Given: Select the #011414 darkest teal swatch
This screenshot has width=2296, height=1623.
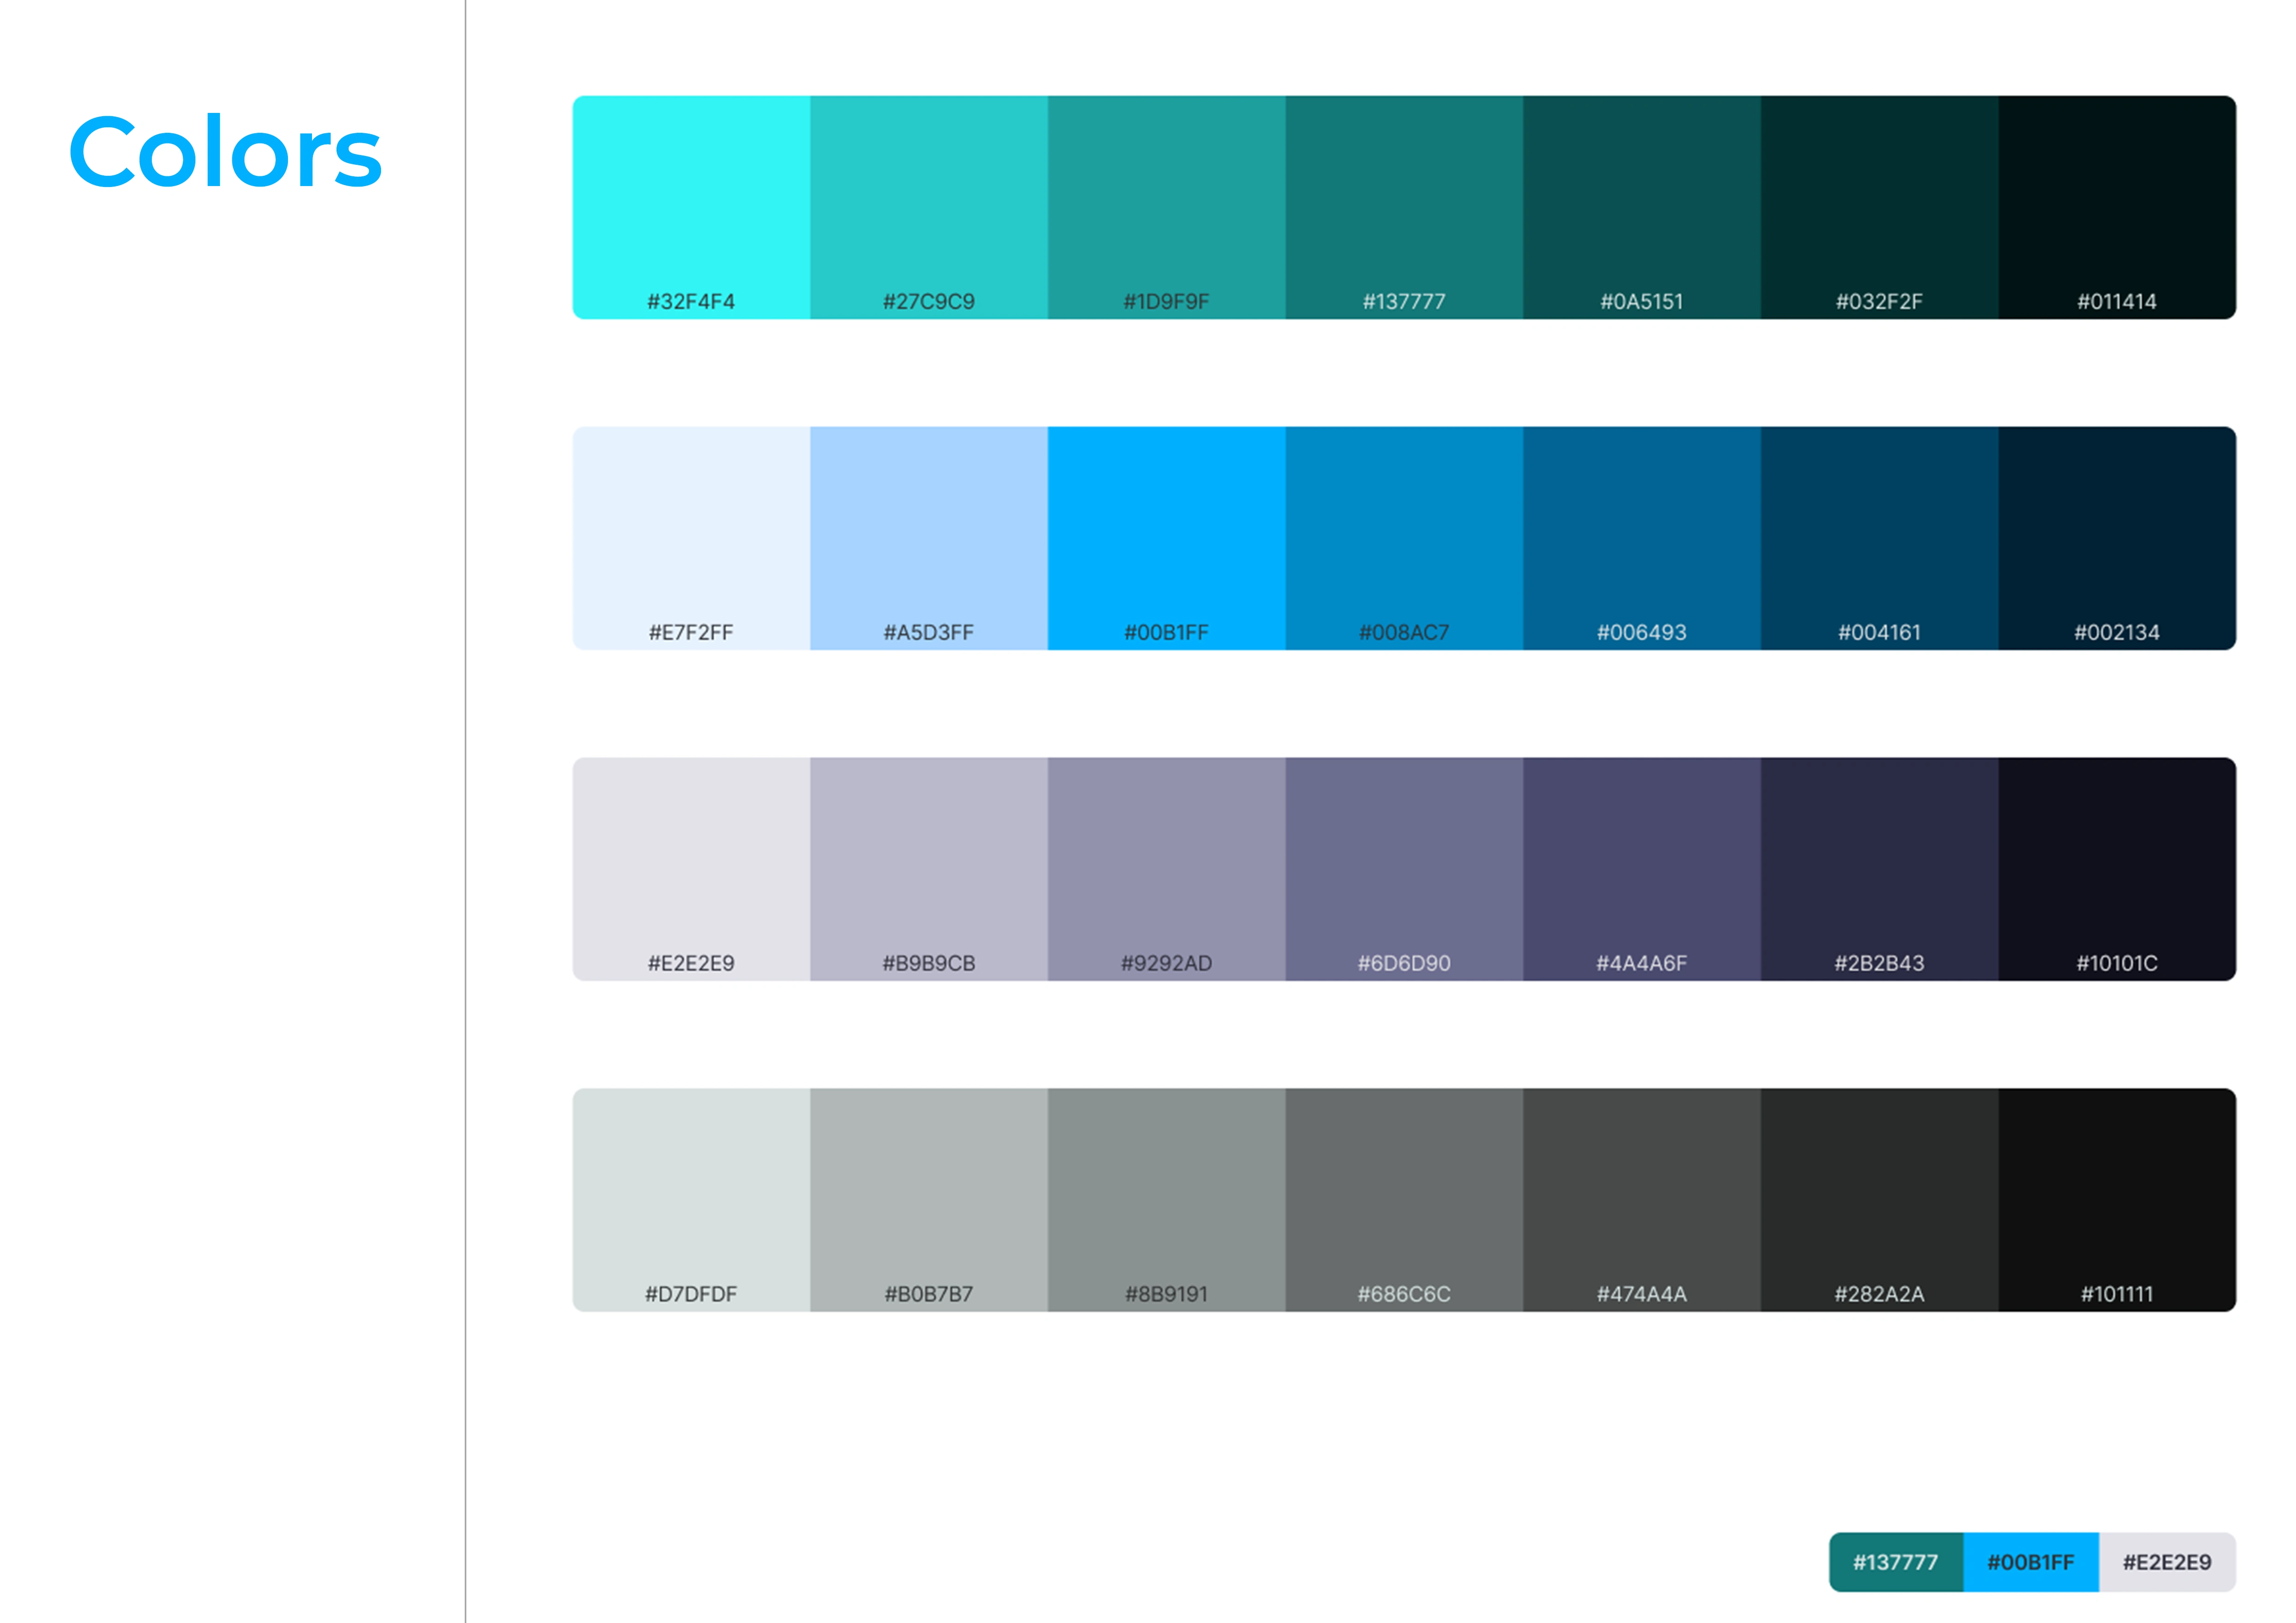Looking at the screenshot, I should (2116, 207).
